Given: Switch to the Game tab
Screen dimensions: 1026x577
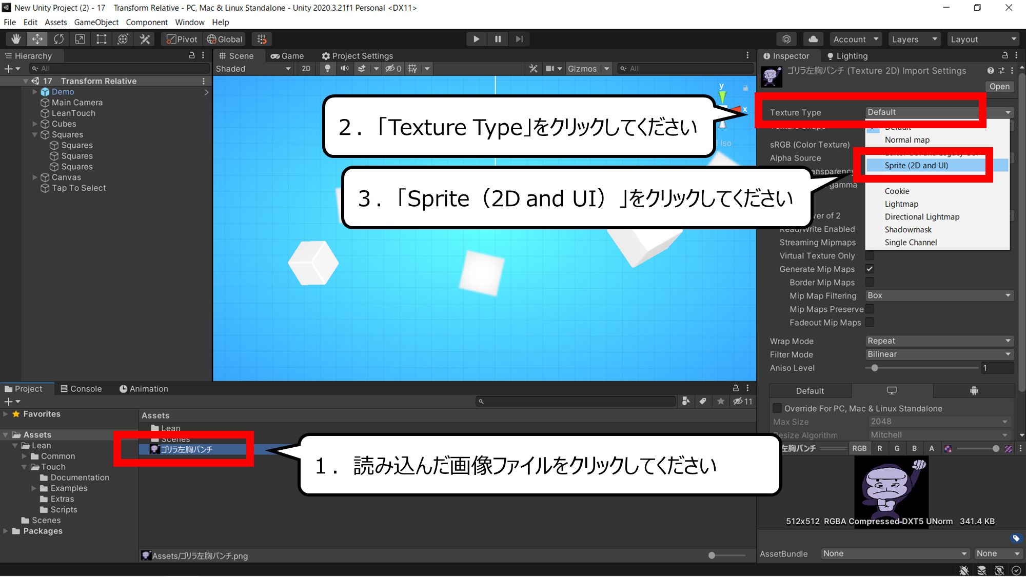Looking at the screenshot, I should (287, 55).
